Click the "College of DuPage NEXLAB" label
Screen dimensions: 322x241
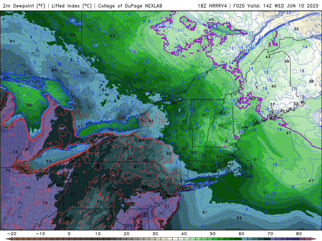tap(130, 6)
